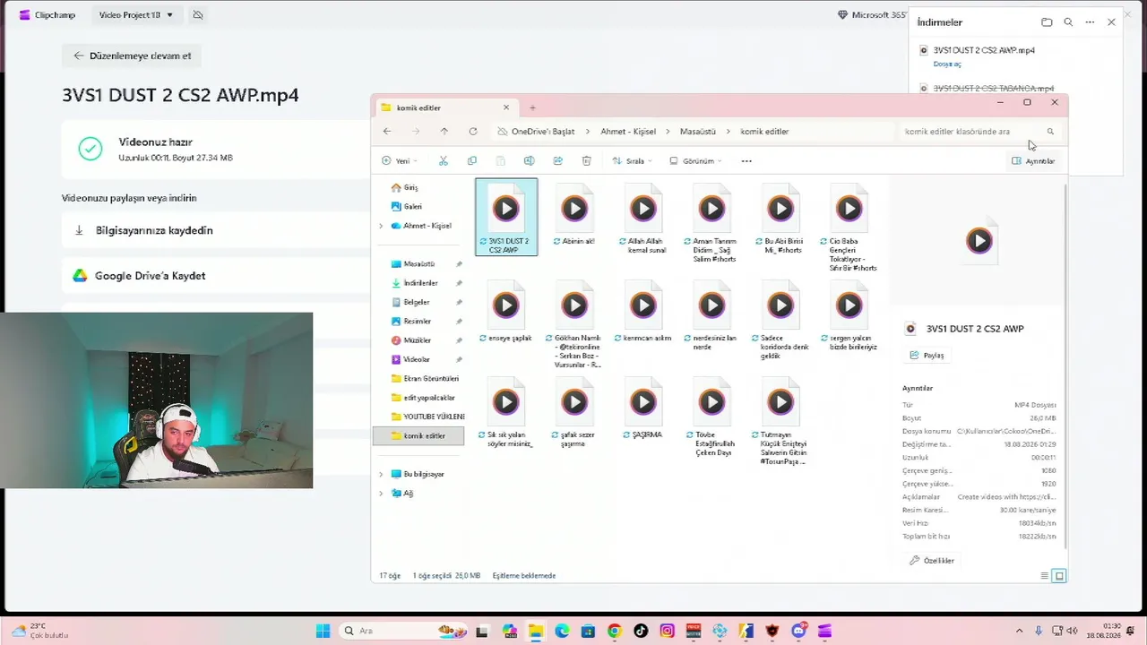Screen dimensions: 1147x645
Task: Click Masaüstü in the breadcrumb path
Action: [x=698, y=132]
